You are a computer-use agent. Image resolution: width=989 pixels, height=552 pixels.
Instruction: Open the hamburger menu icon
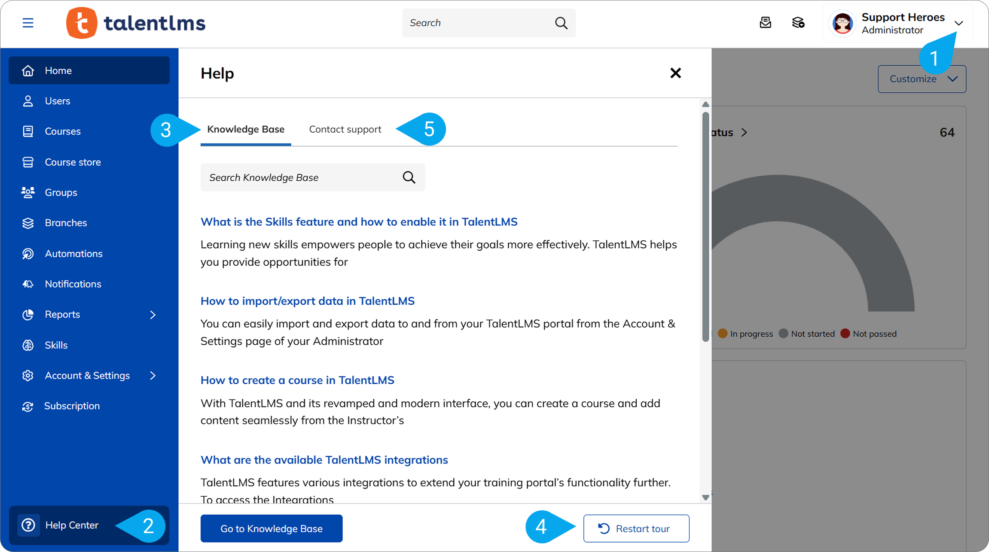point(28,23)
